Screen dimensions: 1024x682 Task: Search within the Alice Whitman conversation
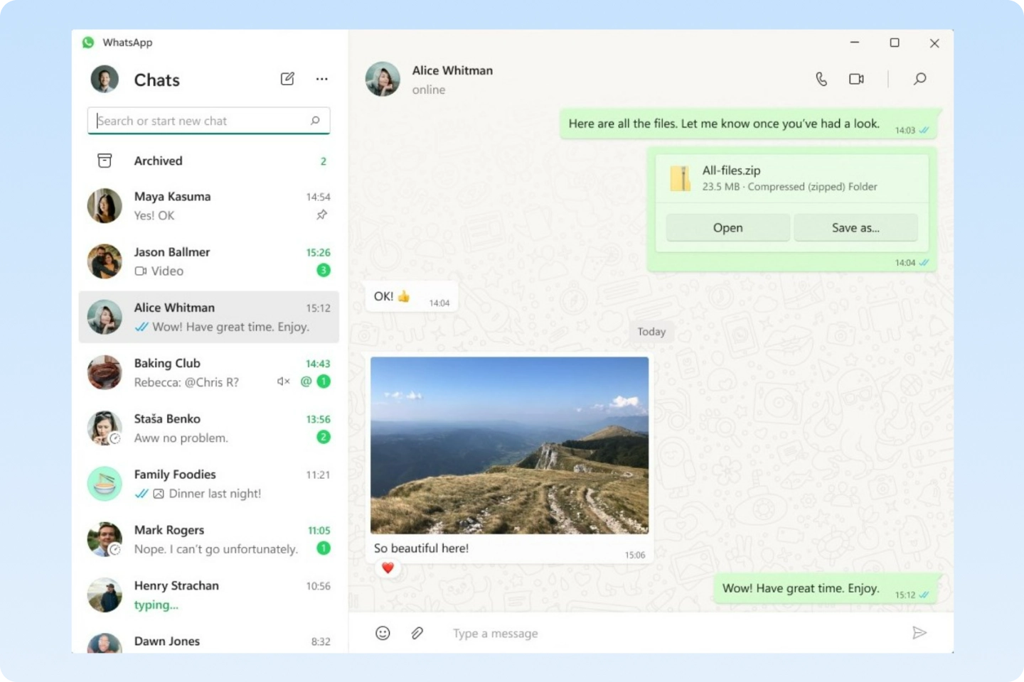click(919, 79)
